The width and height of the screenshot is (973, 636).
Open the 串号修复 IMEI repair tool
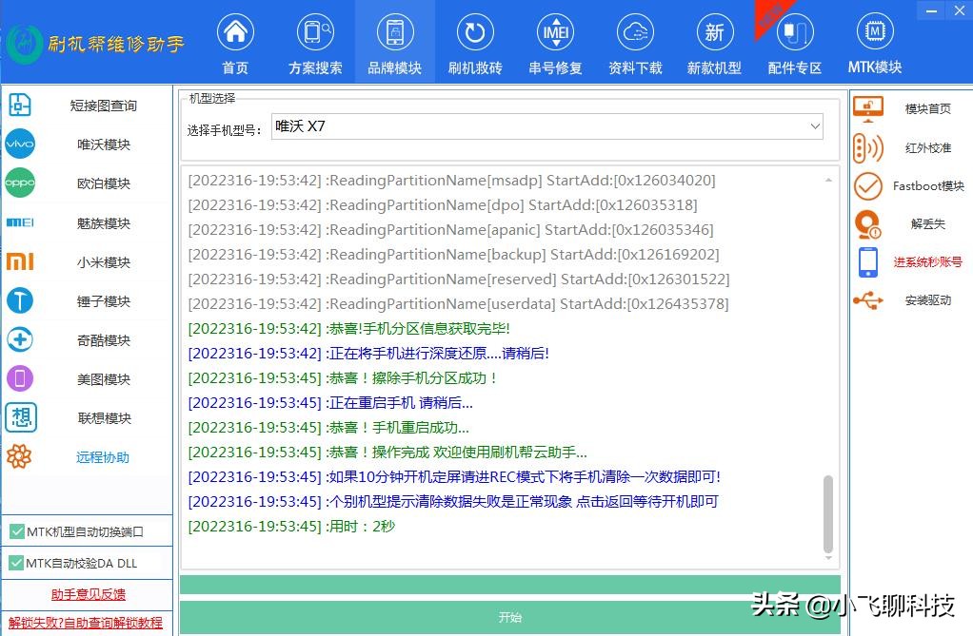(x=555, y=41)
